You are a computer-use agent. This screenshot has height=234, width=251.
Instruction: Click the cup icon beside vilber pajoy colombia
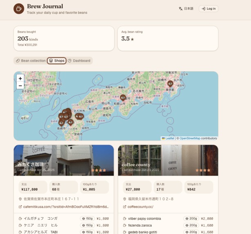click(125, 218)
